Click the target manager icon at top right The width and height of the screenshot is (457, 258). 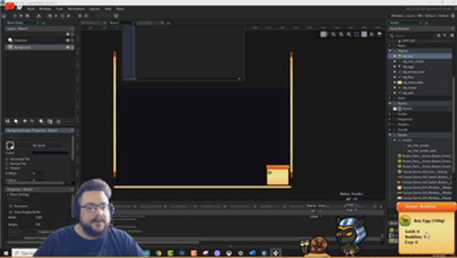tap(453, 16)
